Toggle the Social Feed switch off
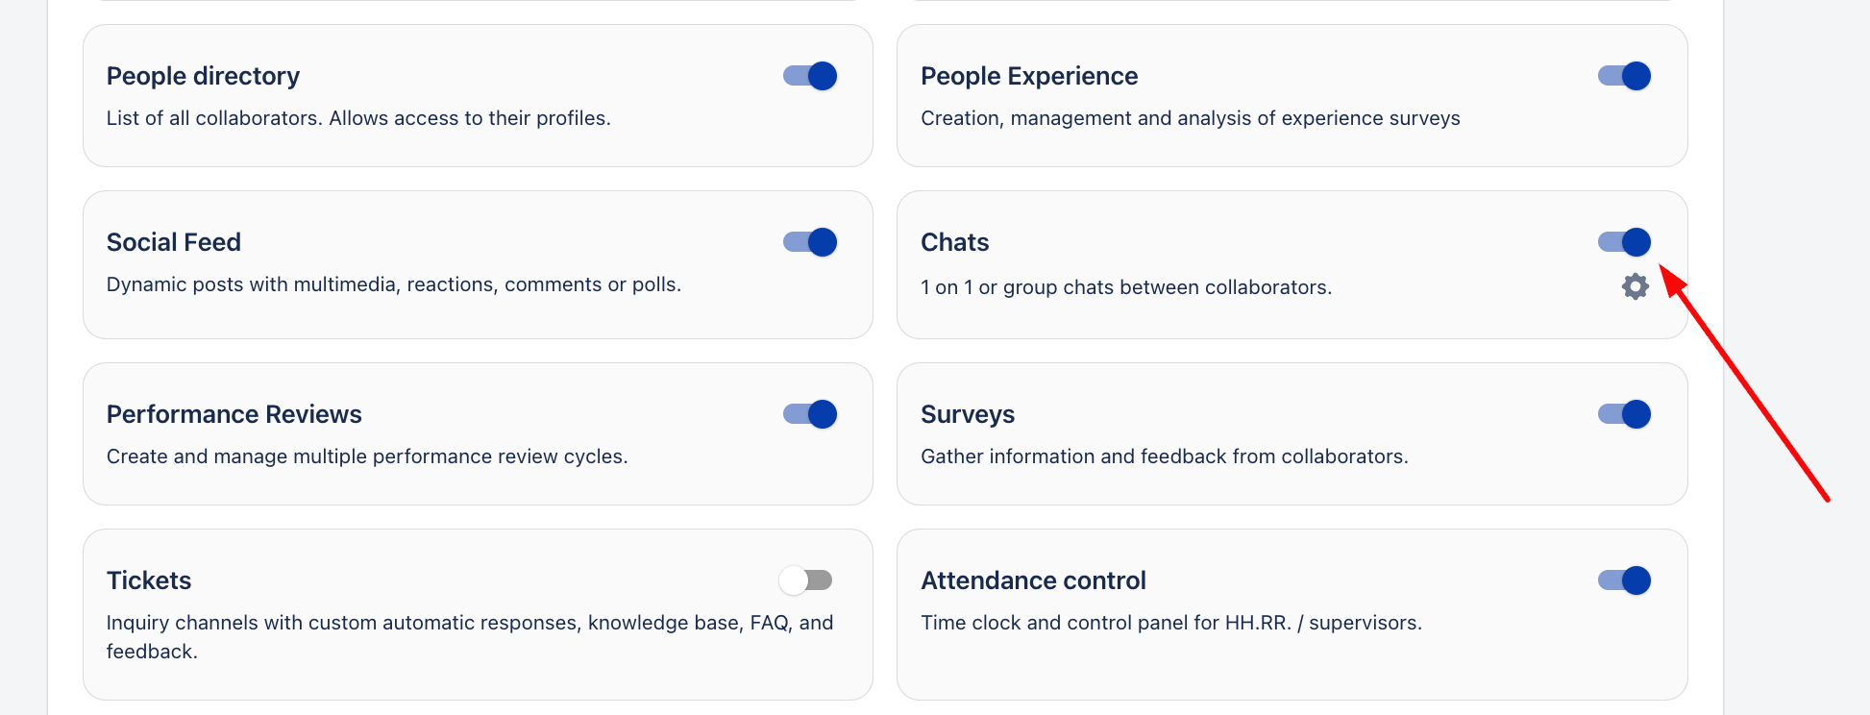The width and height of the screenshot is (1870, 715). (x=810, y=242)
